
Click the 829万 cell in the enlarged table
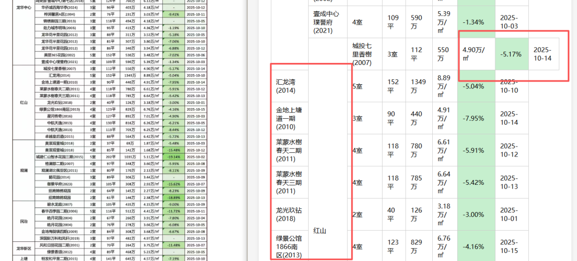pos(419,246)
